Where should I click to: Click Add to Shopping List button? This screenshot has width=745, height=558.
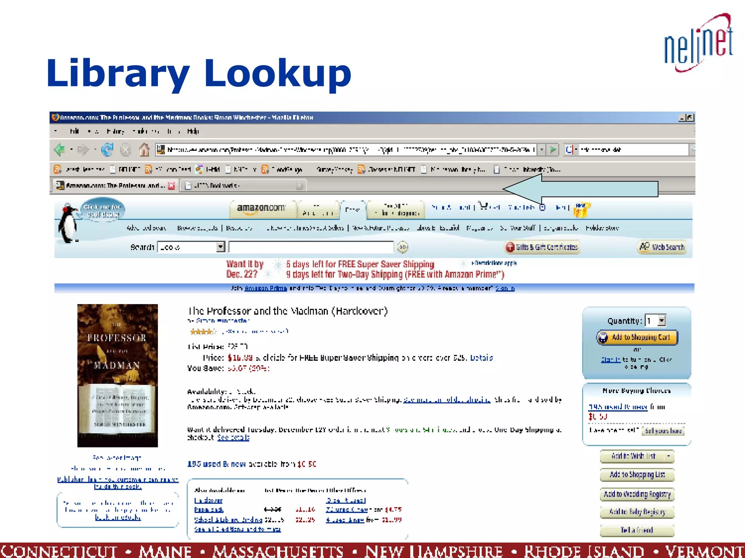637,475
